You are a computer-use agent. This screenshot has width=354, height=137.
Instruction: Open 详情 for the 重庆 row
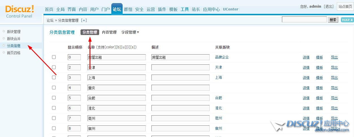tap(306, 88)
